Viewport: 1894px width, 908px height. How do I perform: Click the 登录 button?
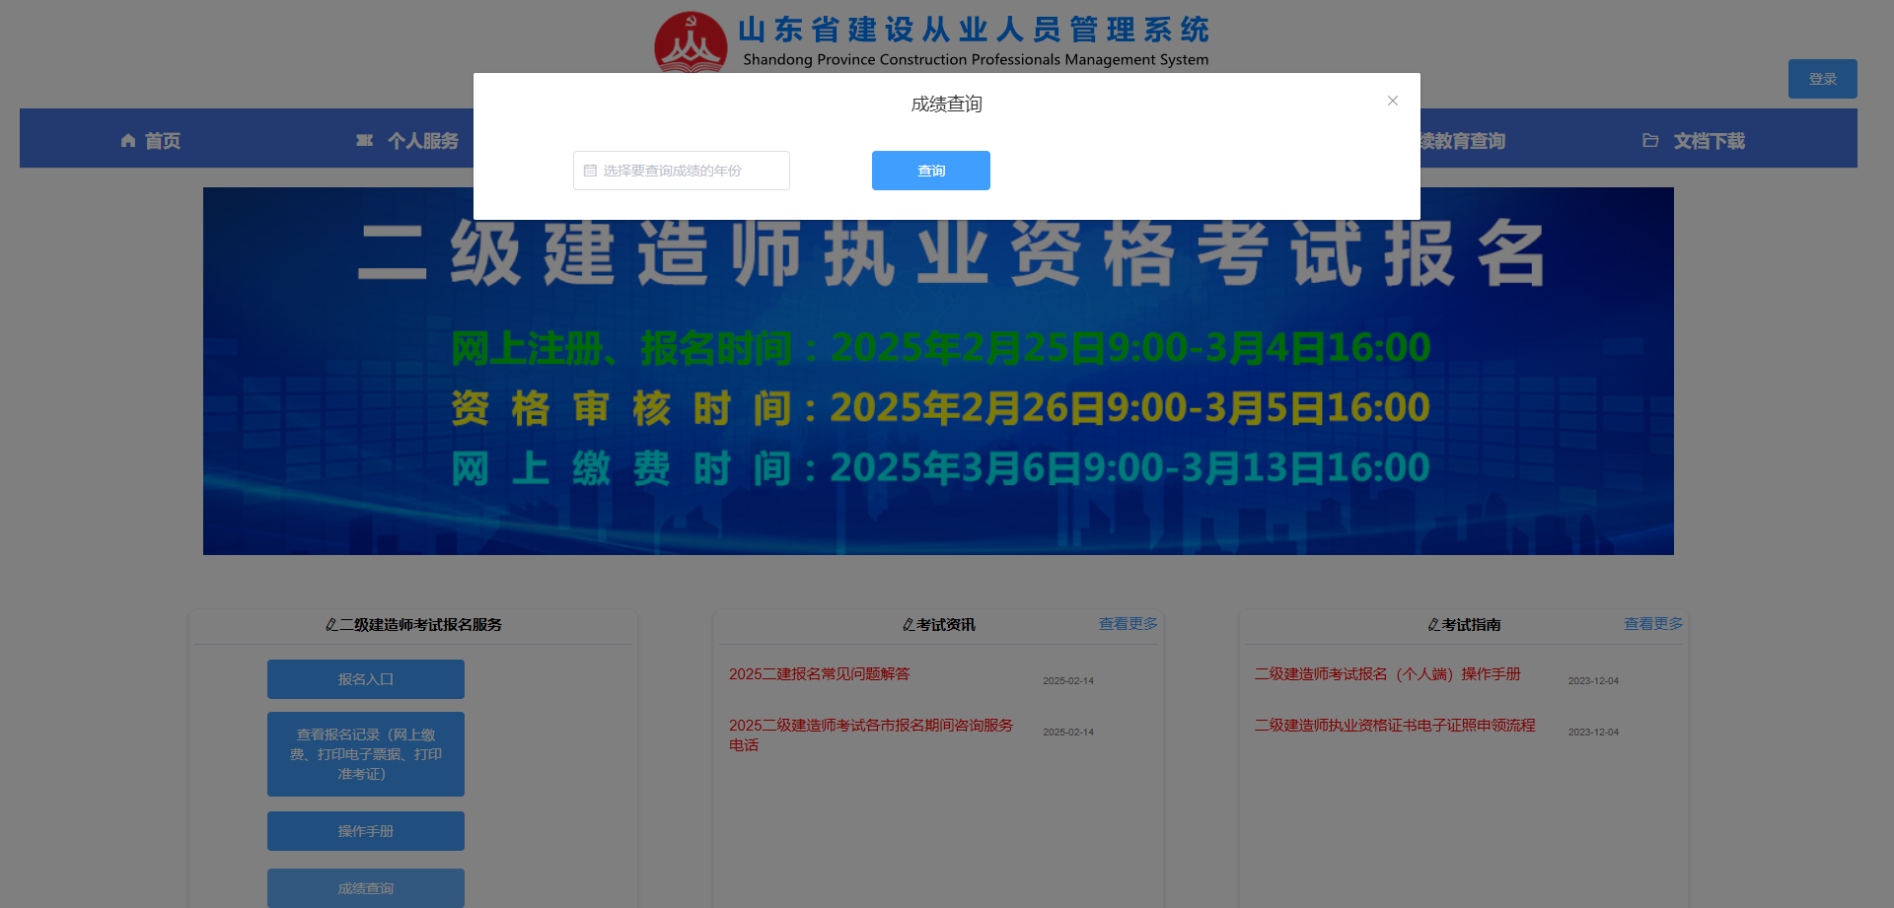tap(1822, 79)
